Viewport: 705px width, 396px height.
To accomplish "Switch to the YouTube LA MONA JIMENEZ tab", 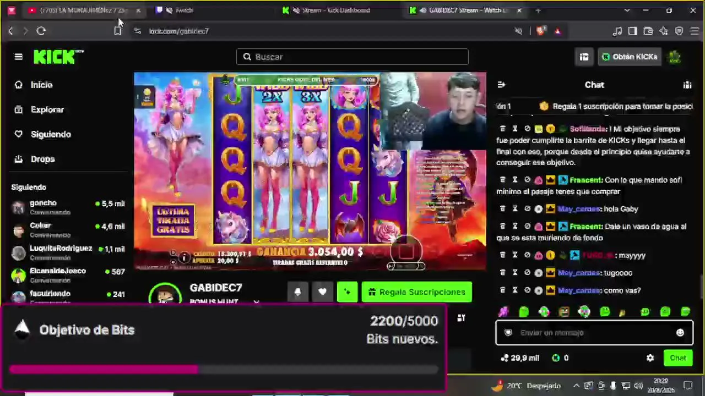I will (83, 10).
